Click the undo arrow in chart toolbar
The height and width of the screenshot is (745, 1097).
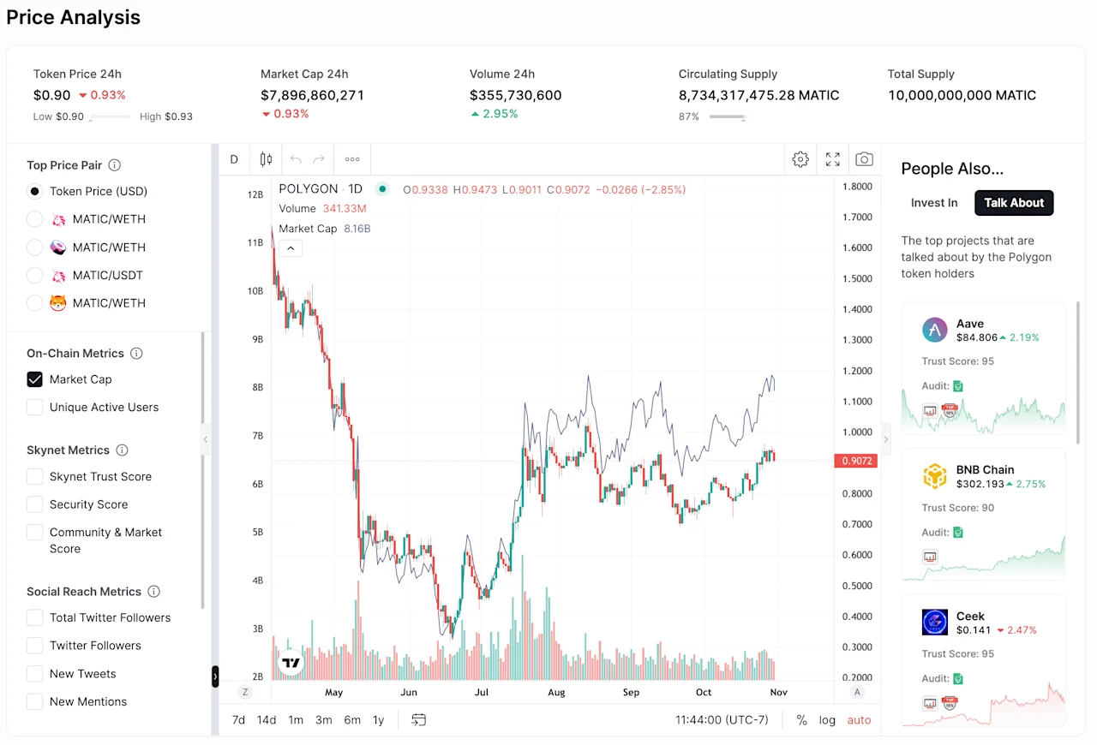296,159
